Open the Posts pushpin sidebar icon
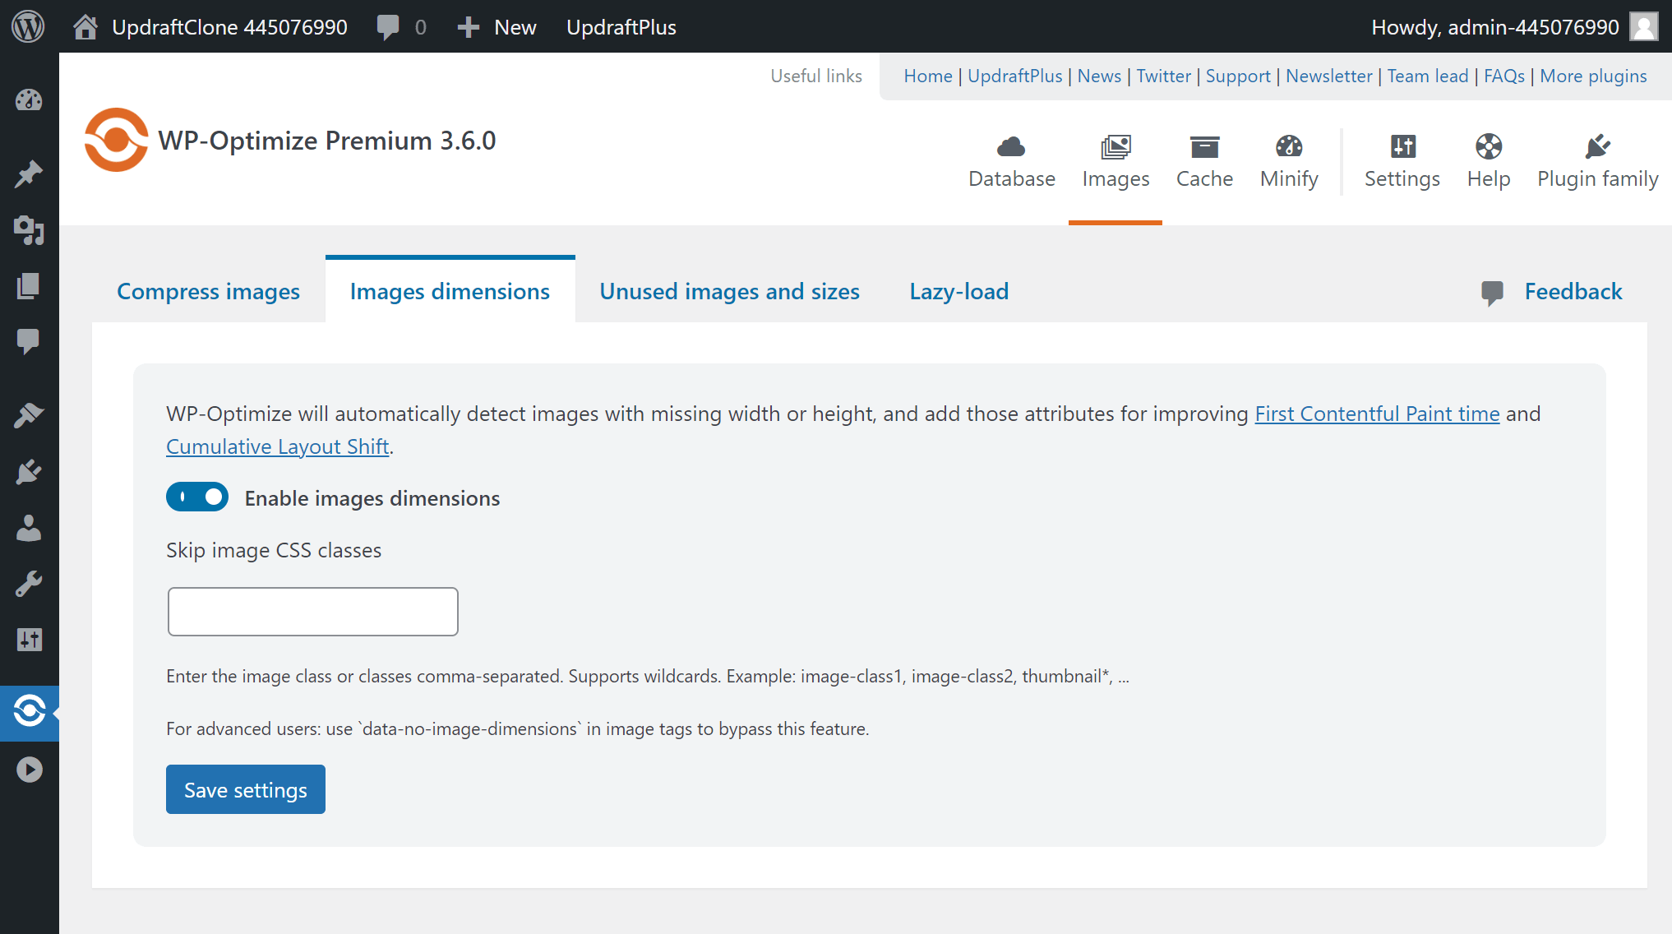The image size is (1672, 934). pyautogui.click(x=29, y=174)
